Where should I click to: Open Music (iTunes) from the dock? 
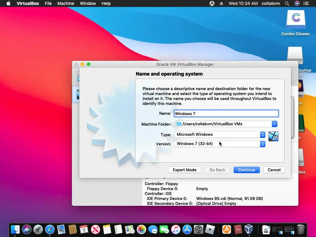pos(176,229)
